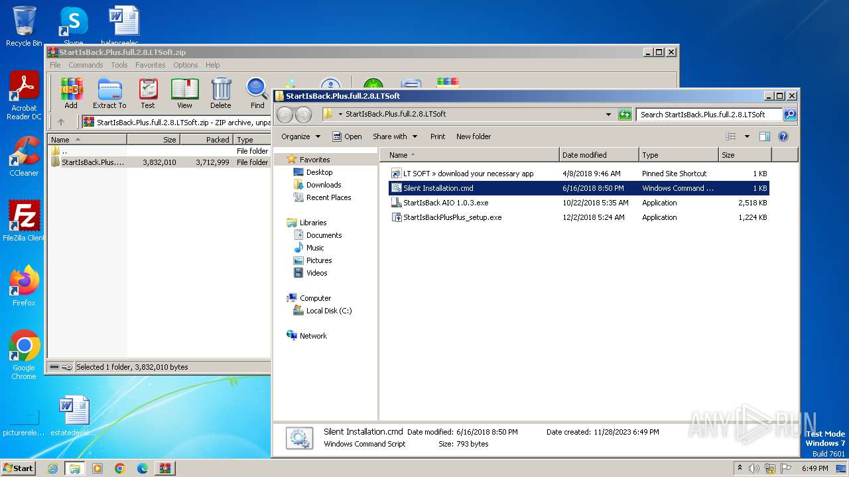Show hidden system tray icons
The width and height of the screenshot is (849, 477).
[x=740, y=468]
